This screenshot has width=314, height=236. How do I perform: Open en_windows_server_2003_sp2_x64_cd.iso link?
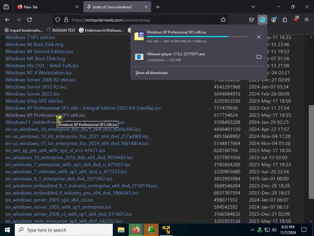pyautogui.click(x=49, y=200)
